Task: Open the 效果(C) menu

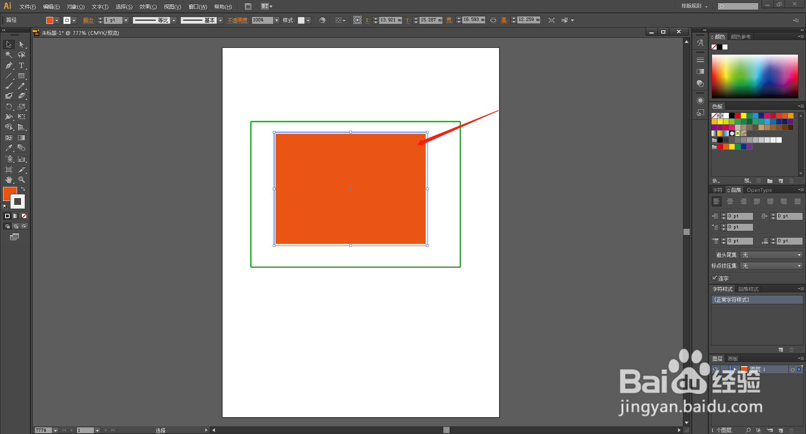Action: 148,6
